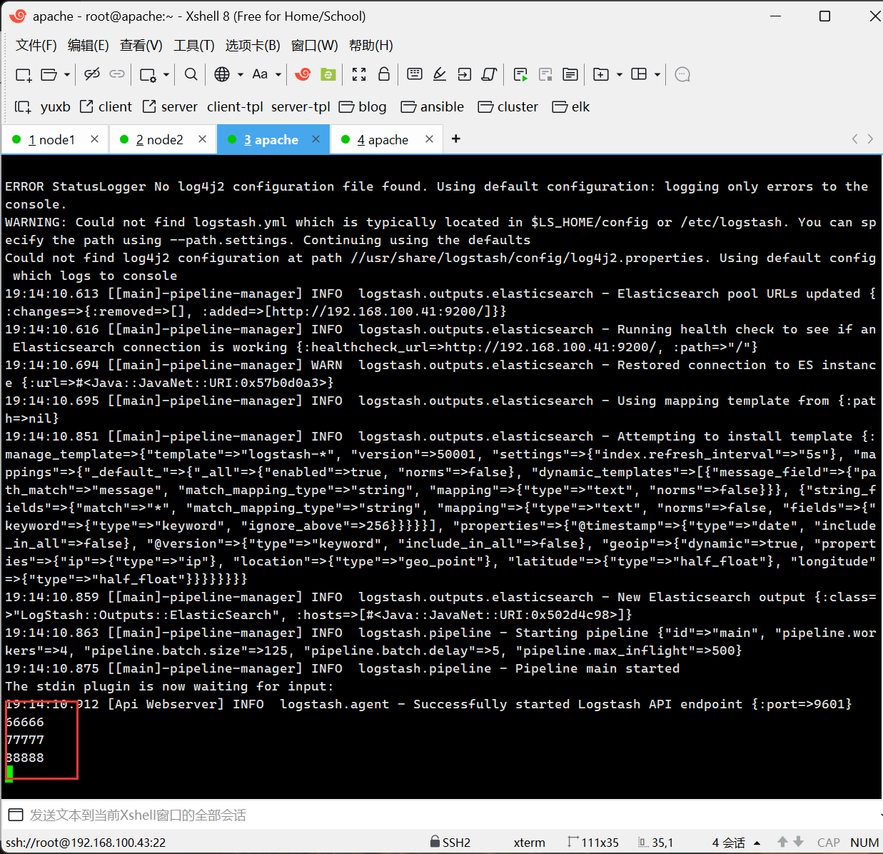Click the Reconnect chain icon

coord(117,74)
